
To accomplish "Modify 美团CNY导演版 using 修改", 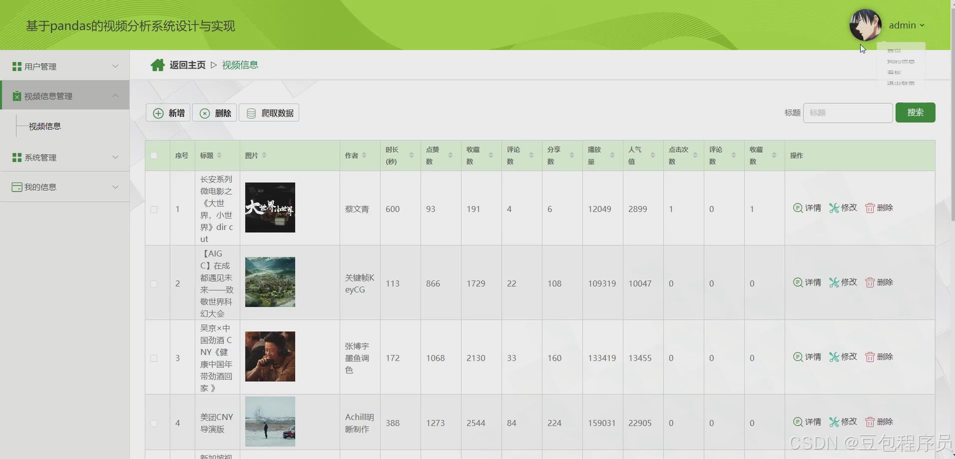I will point(843,422).
